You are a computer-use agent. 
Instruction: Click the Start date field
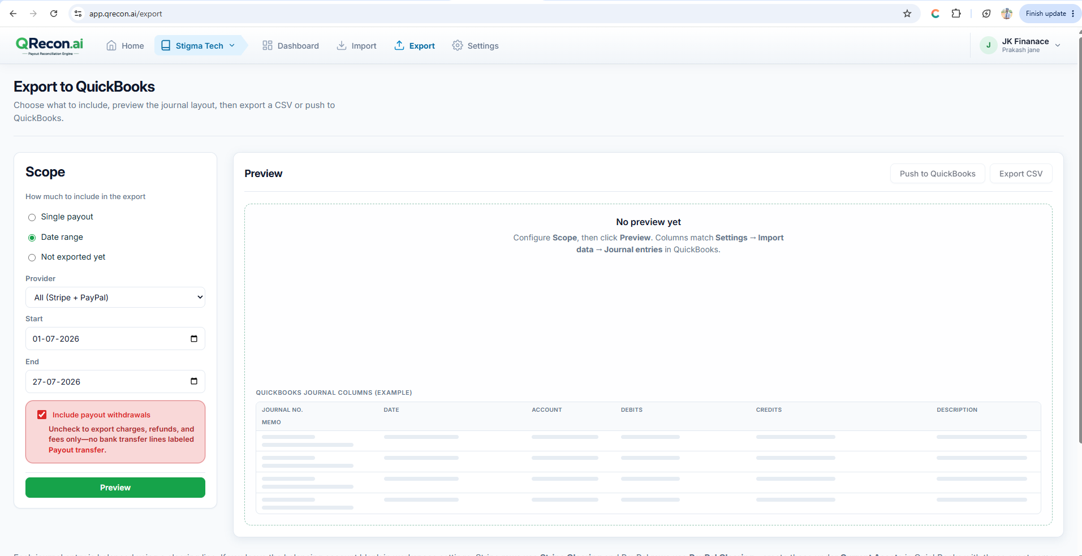click(x=115, y=339)
